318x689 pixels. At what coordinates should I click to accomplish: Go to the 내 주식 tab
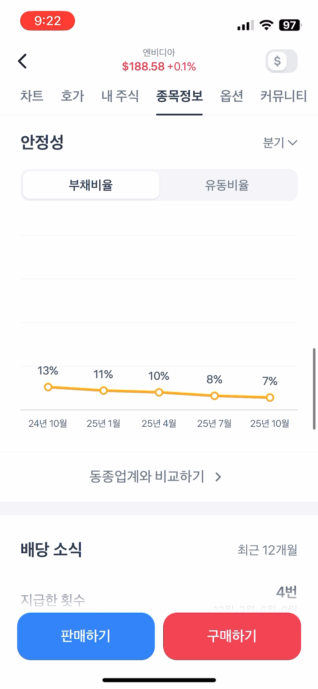click(x=120, y=96)
